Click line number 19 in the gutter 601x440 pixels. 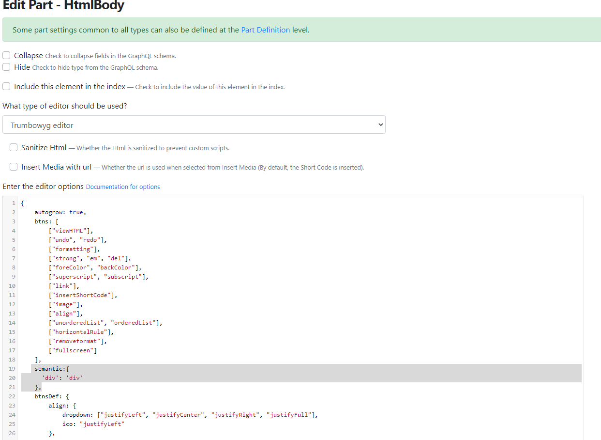(x=12, y=368)
